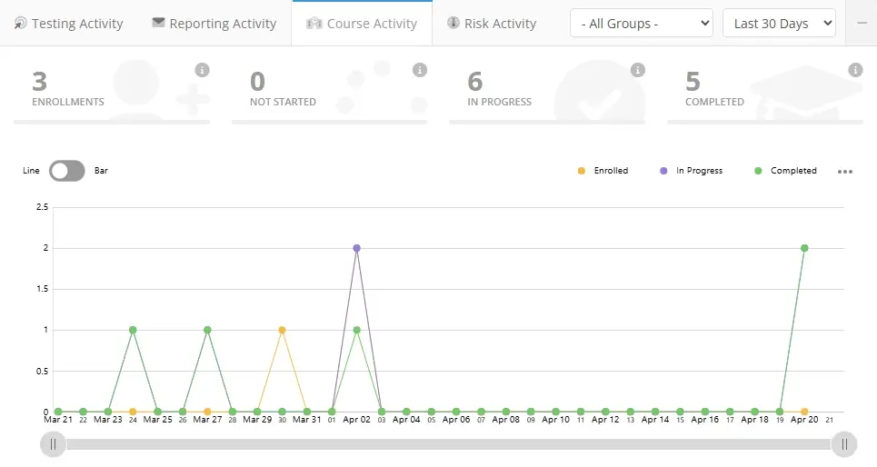877x467 pixels.
Task: Select the Course Activity tab
Action: pyautogui.click(x=362, y=24)
